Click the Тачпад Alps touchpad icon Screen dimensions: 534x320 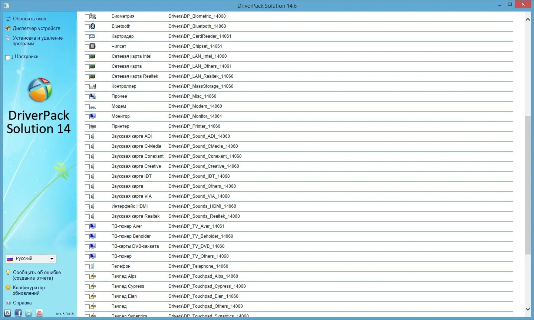93,276
